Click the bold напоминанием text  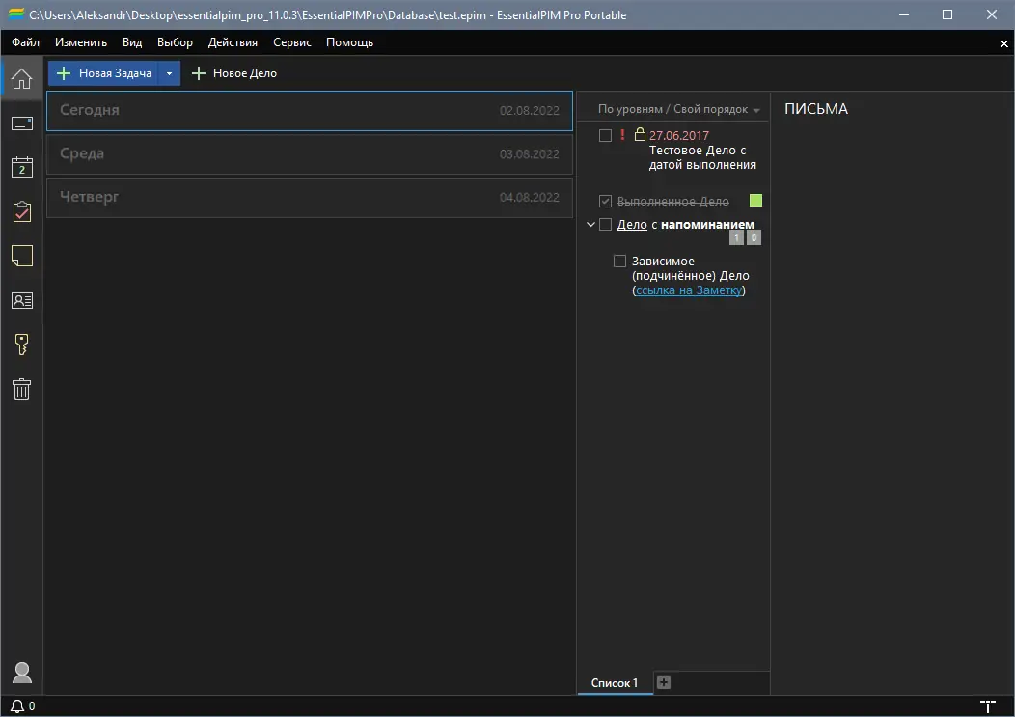(707, 224)
